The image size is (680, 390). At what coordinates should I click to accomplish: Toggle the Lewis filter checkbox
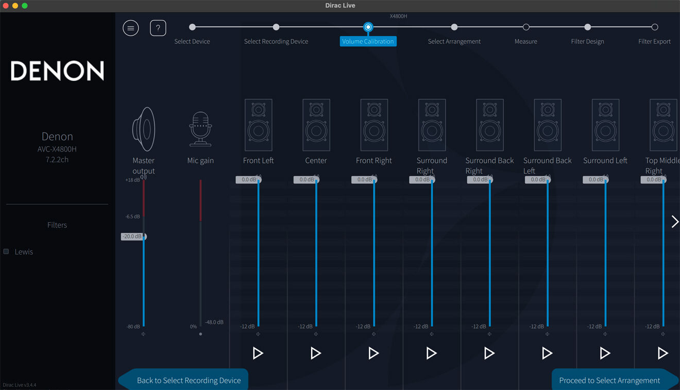(6, 251)
